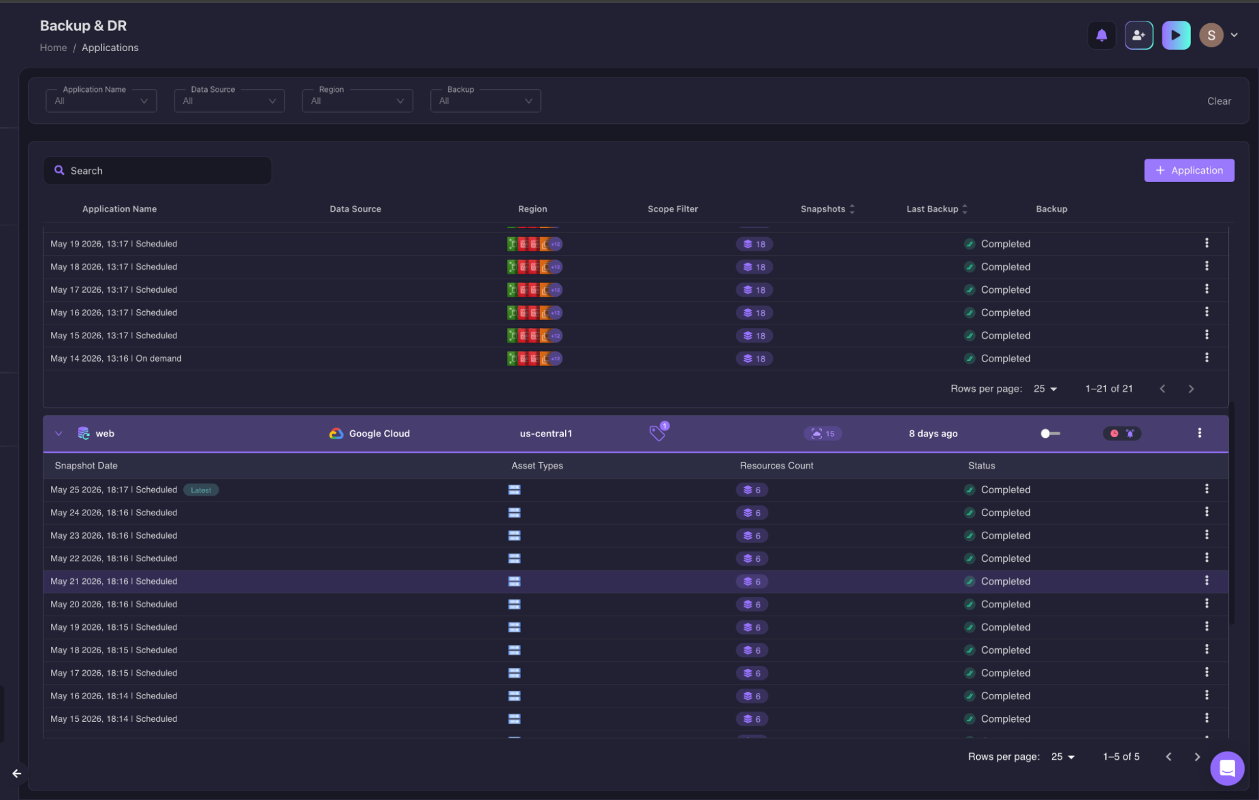Click the web application database icon
Screen dimensions: 1259x800
83,433
